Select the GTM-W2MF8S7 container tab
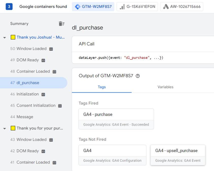This screenshot has width=214, height=171. point(93,7)
